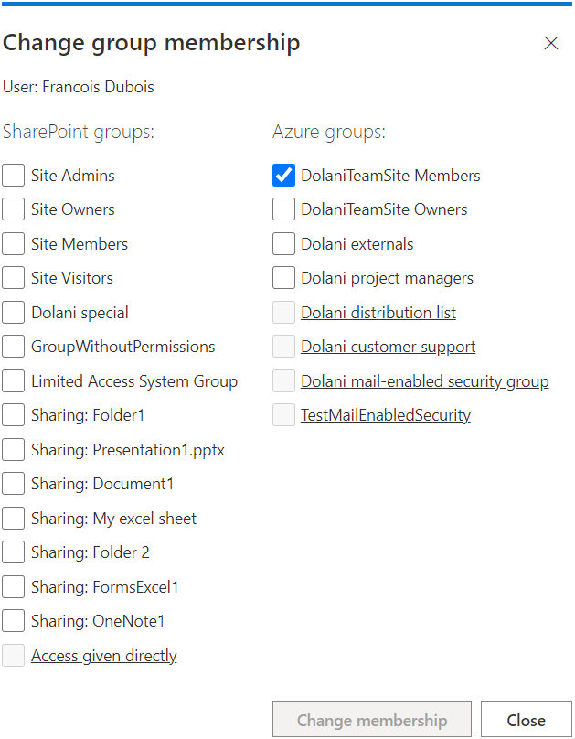Click the TestMailEnabledSecurity checkbox

coord(284,414)
